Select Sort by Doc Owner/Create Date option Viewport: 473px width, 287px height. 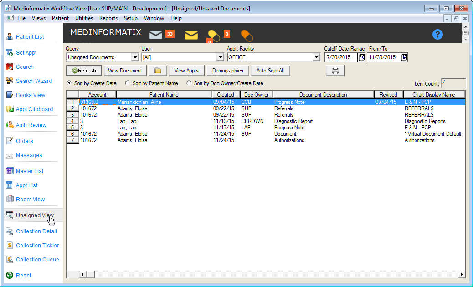(189, 83)
